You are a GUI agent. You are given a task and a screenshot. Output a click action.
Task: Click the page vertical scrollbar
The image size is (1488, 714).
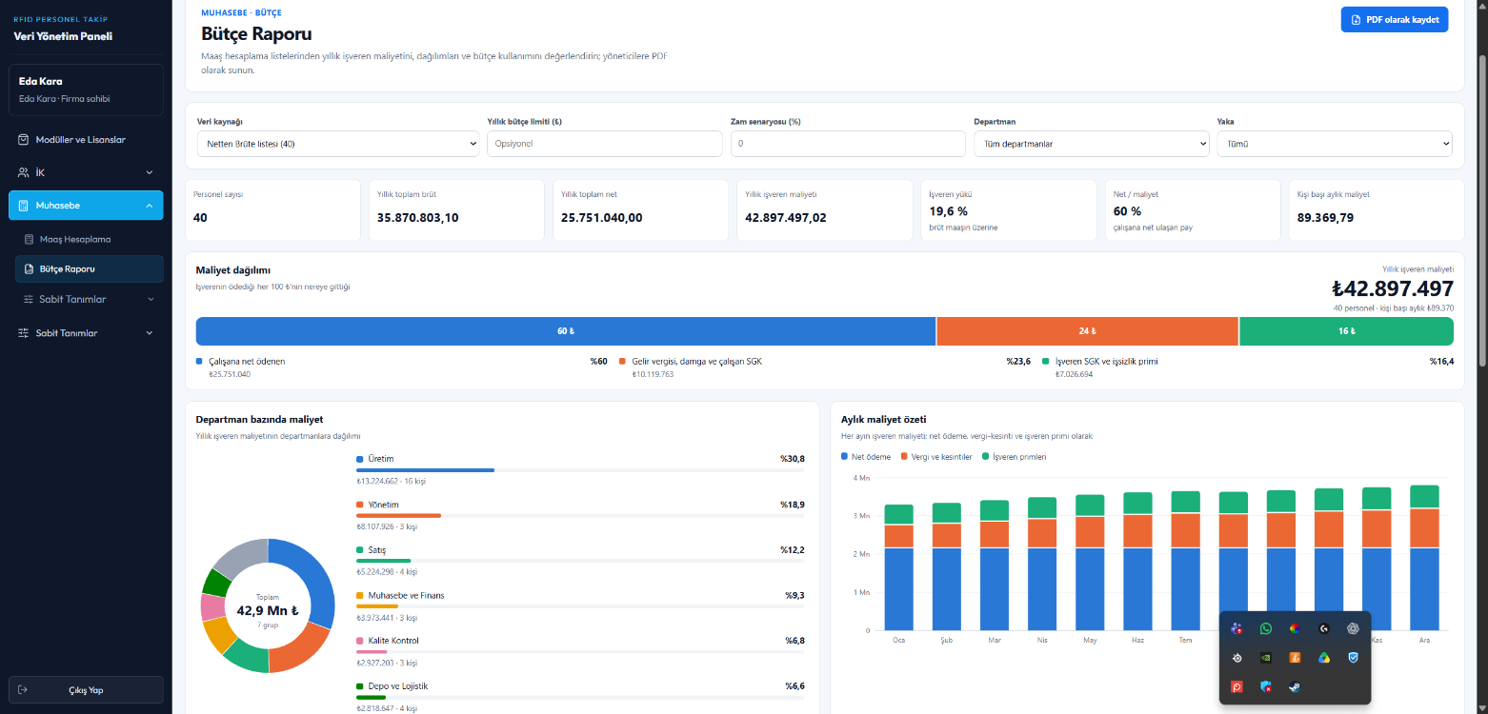(x=1481, y=209)
